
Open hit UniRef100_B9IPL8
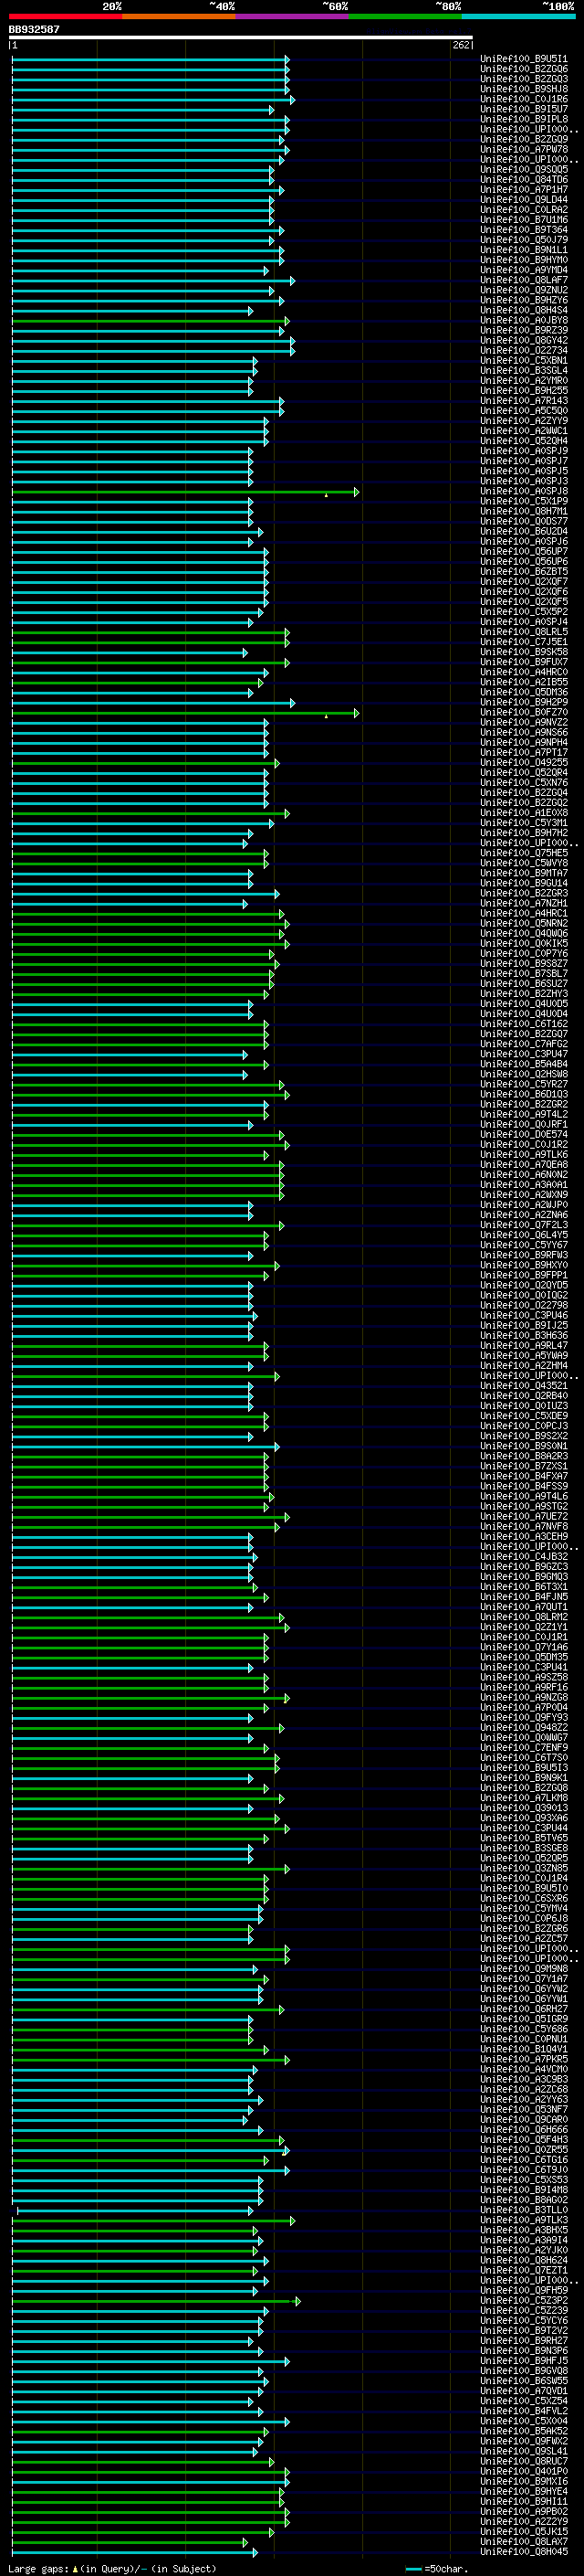tap(524, 119)
